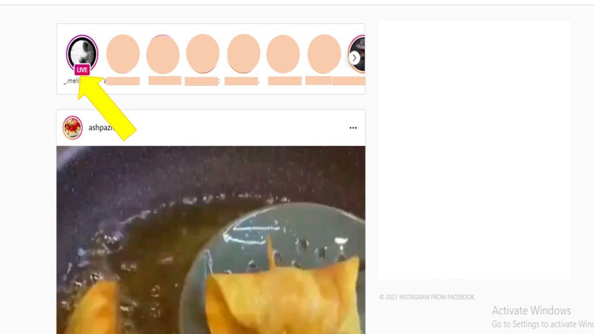Click the blank suggestions panel beside feed

474,150
